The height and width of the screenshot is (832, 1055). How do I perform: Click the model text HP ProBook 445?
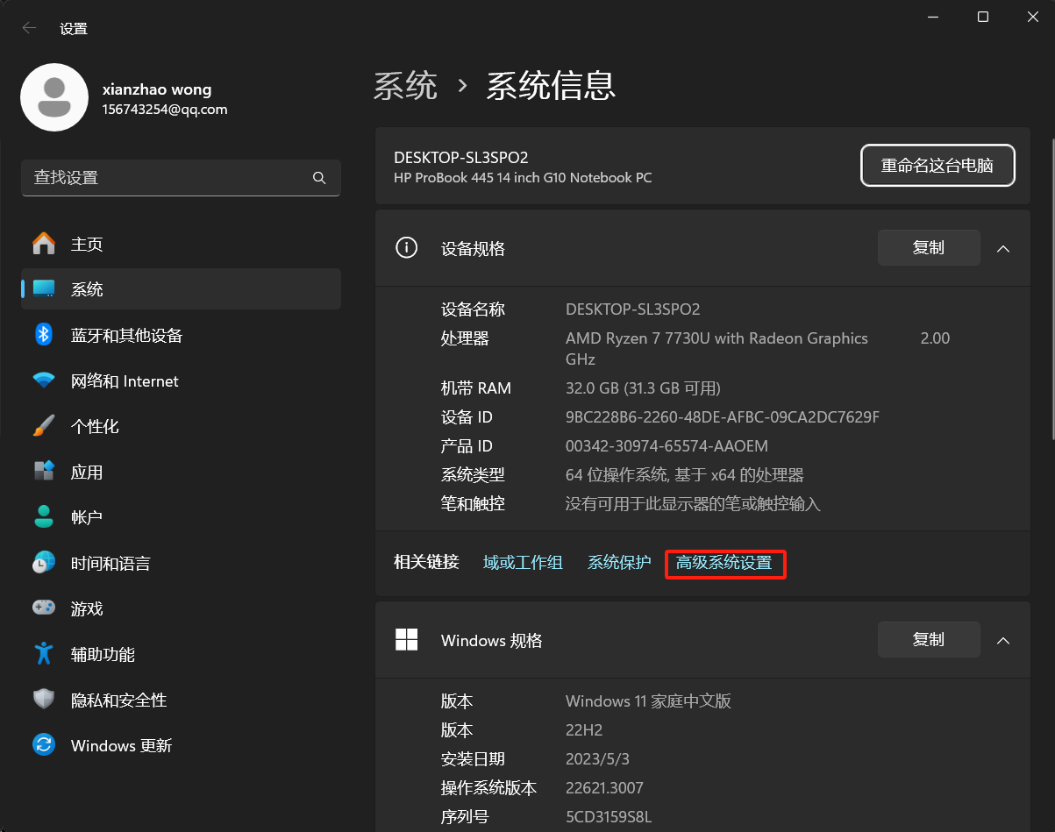pos(523,178)
